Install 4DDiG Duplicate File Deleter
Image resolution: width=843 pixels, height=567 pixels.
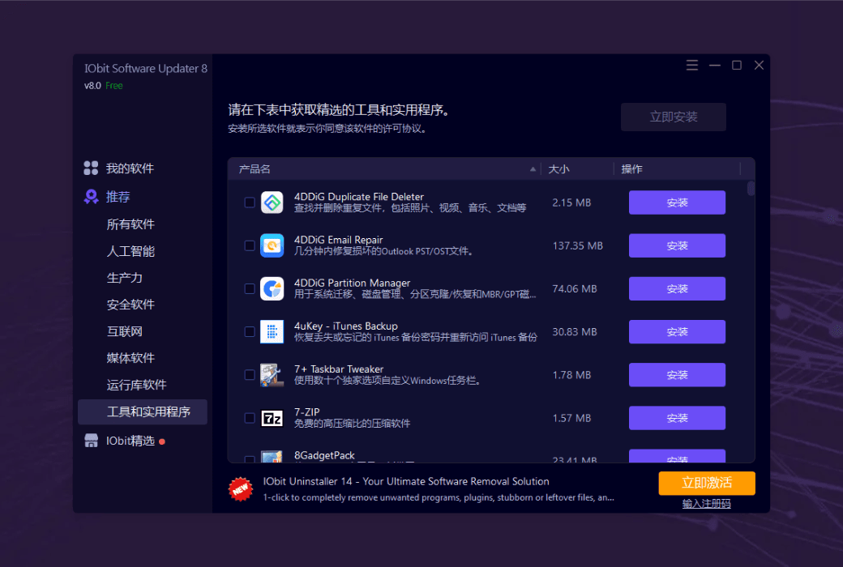[677, 202]
